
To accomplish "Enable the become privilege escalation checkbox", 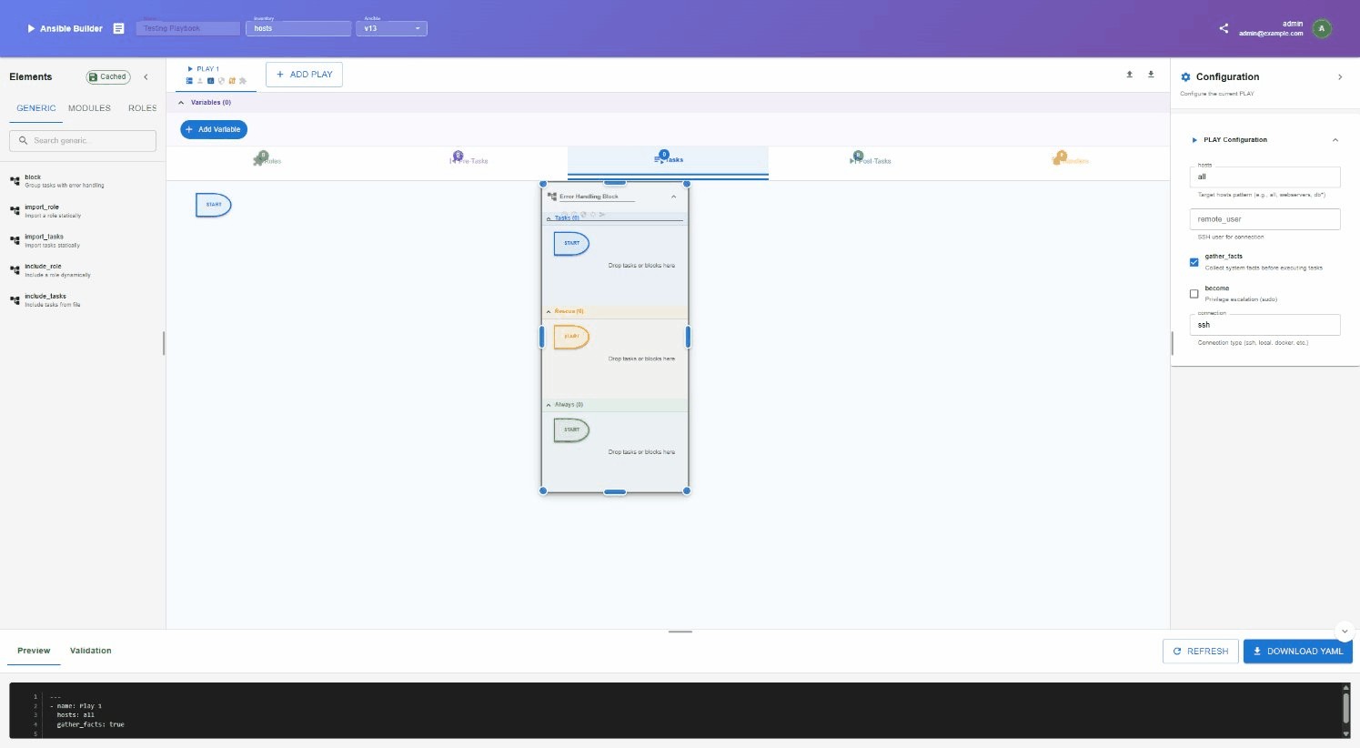I will point(1194,294).
